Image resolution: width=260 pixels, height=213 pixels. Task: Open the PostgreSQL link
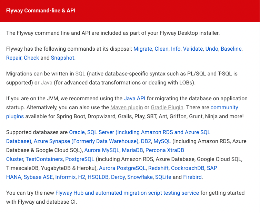click(x=80, y=159)
